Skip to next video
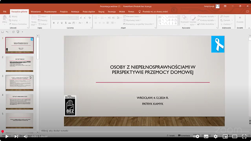 coord(16,136)
